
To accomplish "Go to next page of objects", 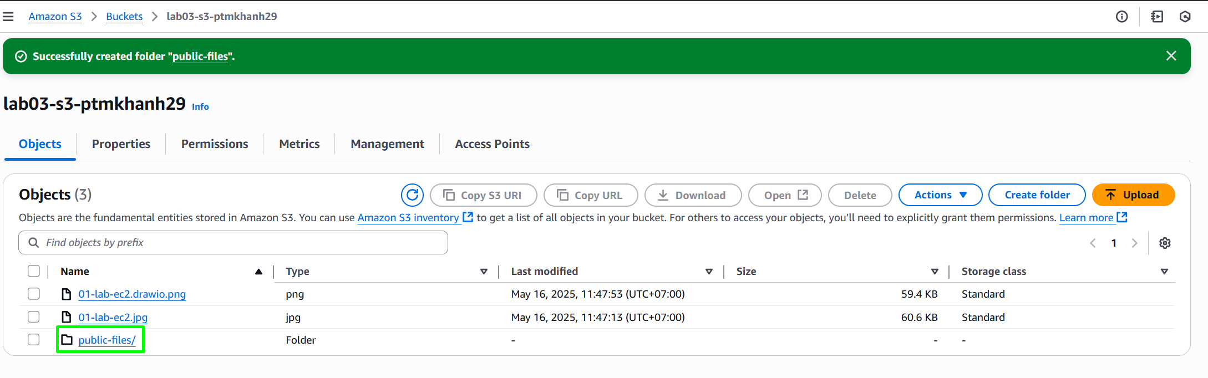I will click(1134, 243).
